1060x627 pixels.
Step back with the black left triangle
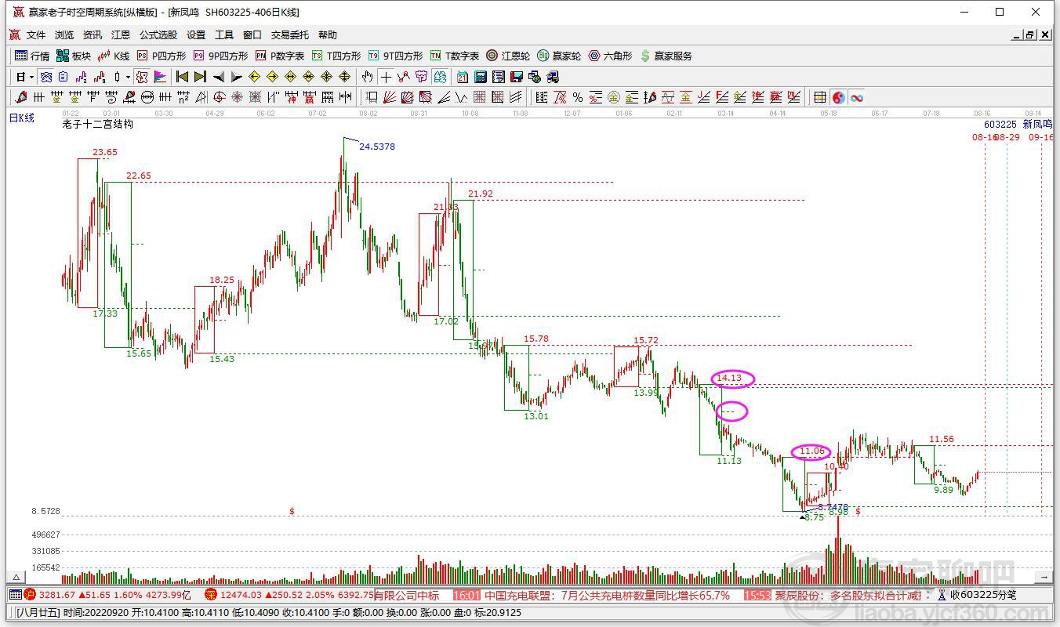tap(218, 77)
